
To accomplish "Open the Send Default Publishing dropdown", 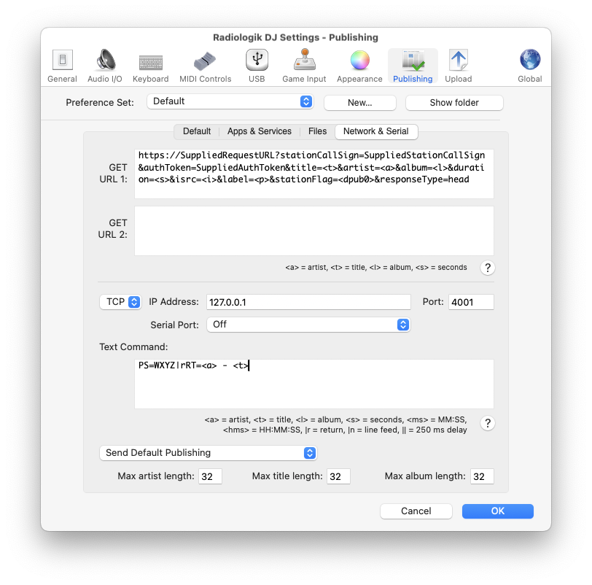I will [x=208, y=453].
